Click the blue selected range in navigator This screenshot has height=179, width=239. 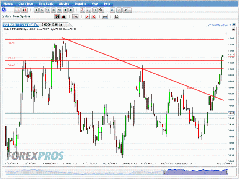coord(196,172)
